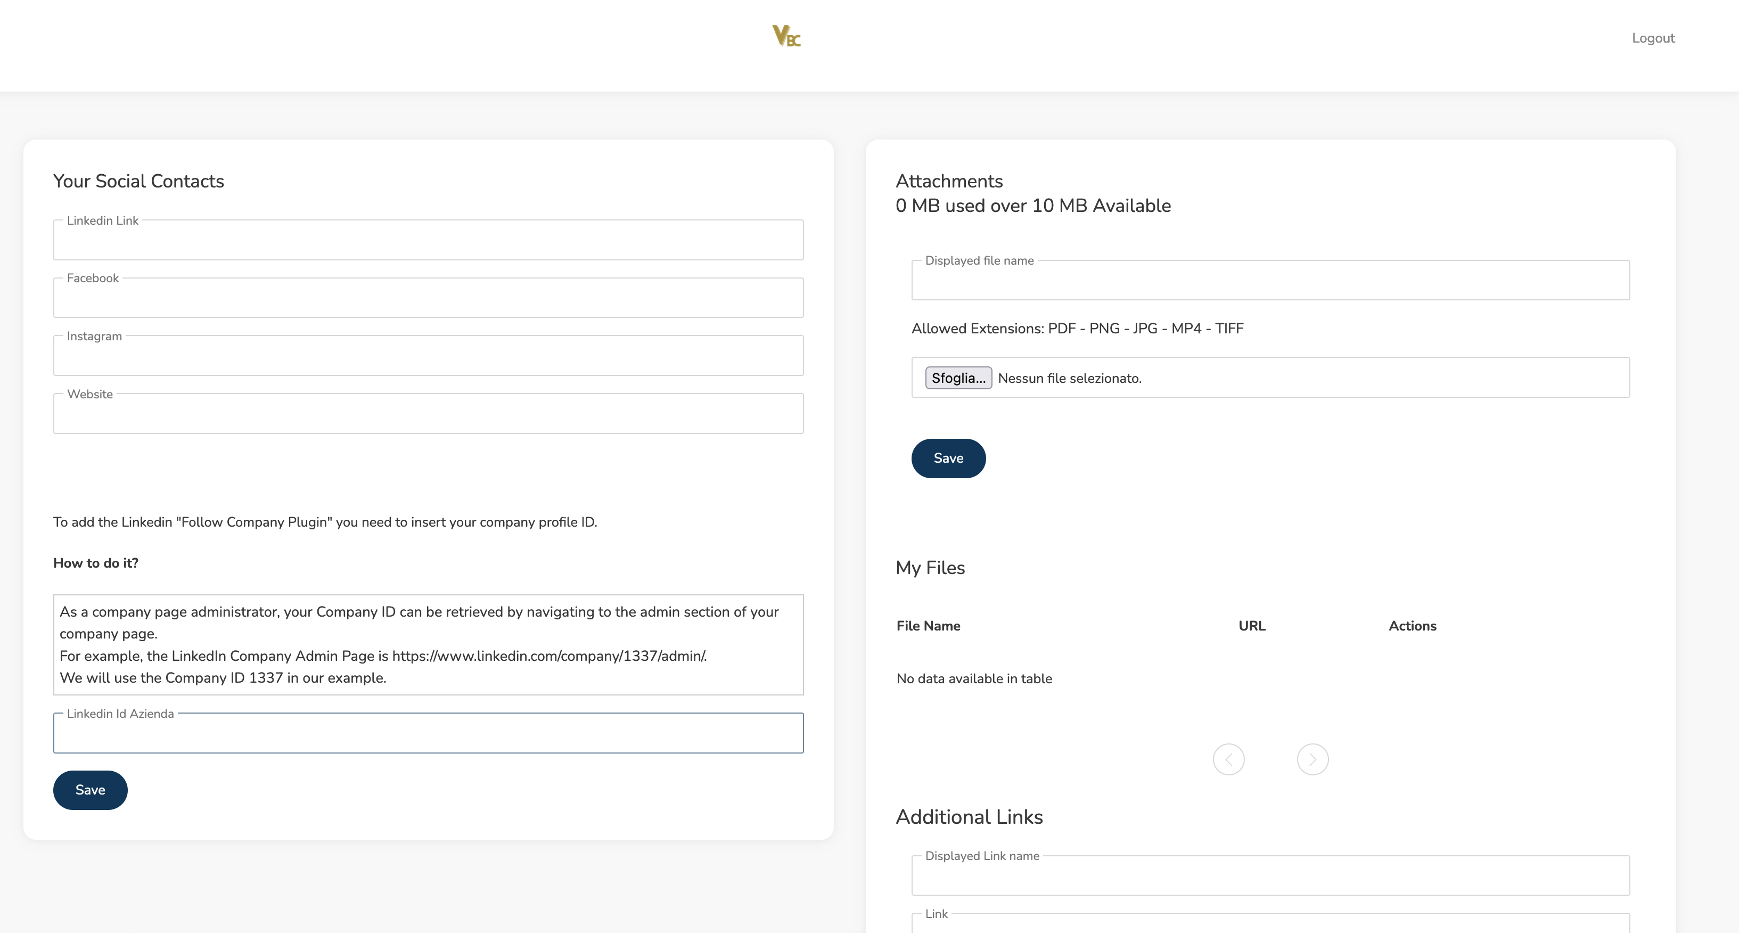Click 'Allowed Extensions' text line

pos(1077,329)
